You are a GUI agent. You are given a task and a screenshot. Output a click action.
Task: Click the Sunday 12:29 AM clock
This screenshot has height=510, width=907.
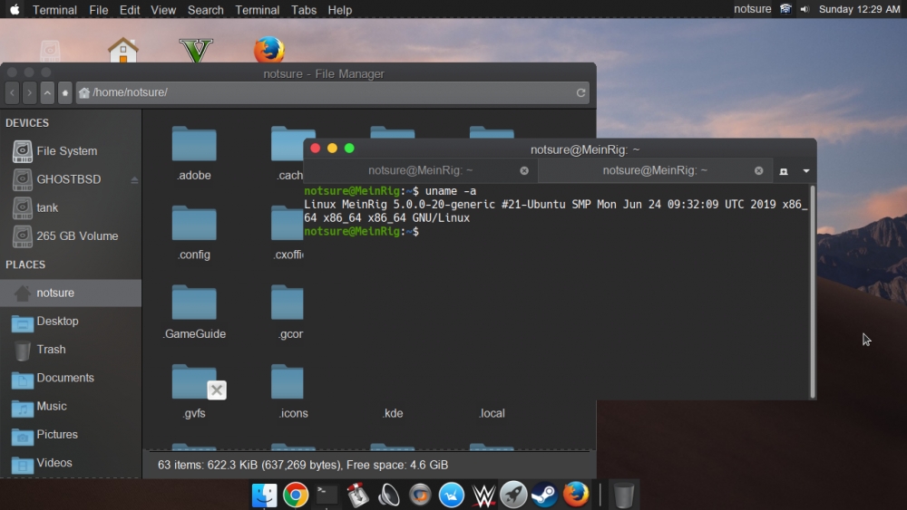click(x=859, y=9)
